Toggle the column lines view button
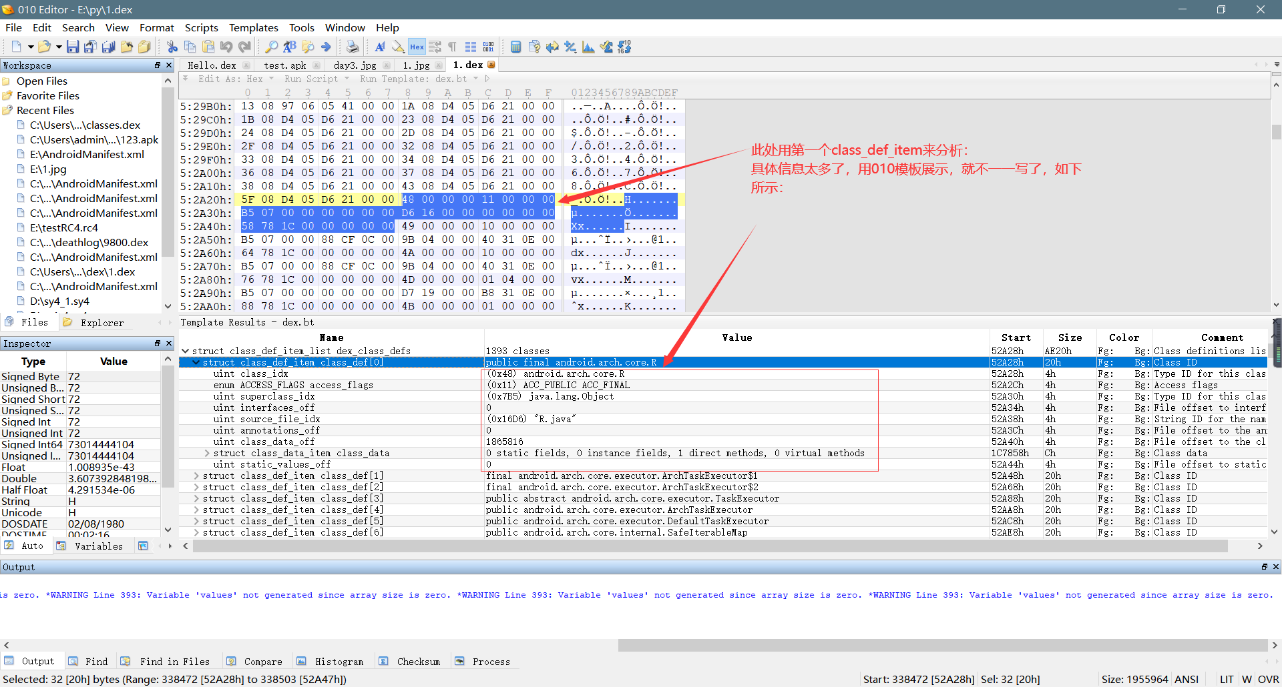Viewport: 1282px width, 687px height. pos(471,47)
